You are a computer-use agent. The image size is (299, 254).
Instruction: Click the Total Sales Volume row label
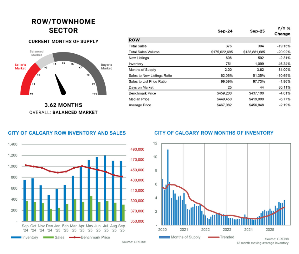click(144, 52)
